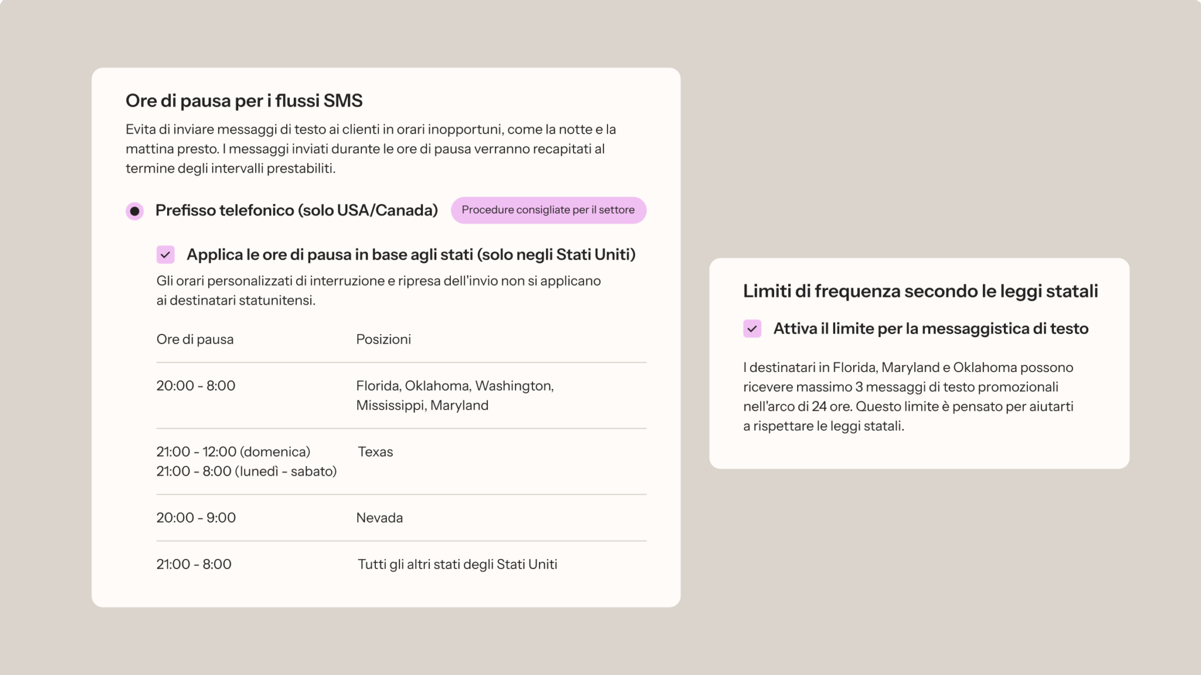Click the Florida, Maryland e Oklahoma description paragraph
The image size is (1201, 675).
[x=908, y=397]
